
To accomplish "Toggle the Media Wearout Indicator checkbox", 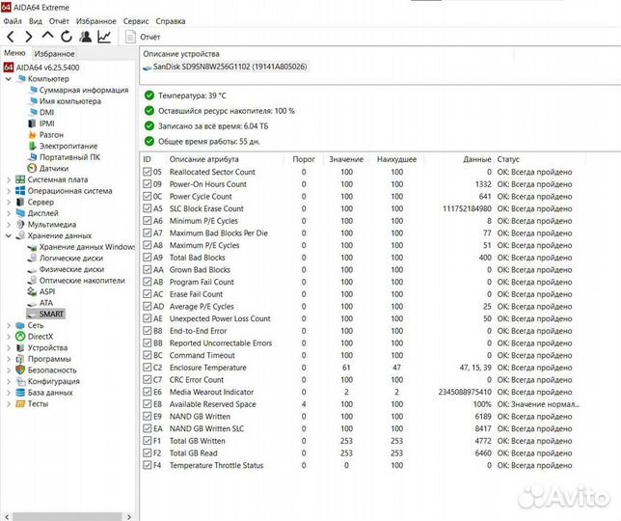I will pyautogui.click(x=147, y=392).
